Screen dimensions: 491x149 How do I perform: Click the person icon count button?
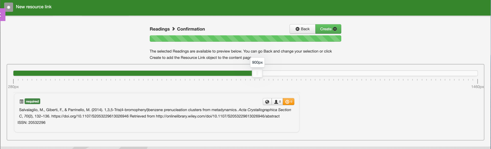point(277,102)
